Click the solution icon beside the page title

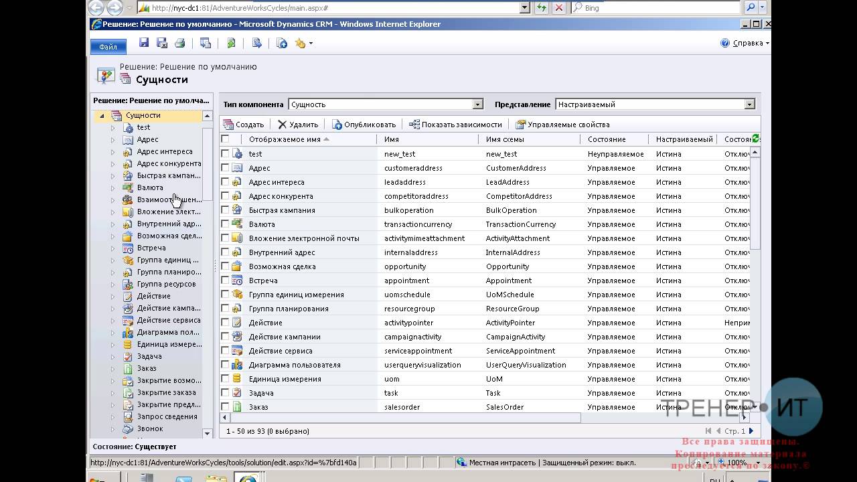(106, 74)
